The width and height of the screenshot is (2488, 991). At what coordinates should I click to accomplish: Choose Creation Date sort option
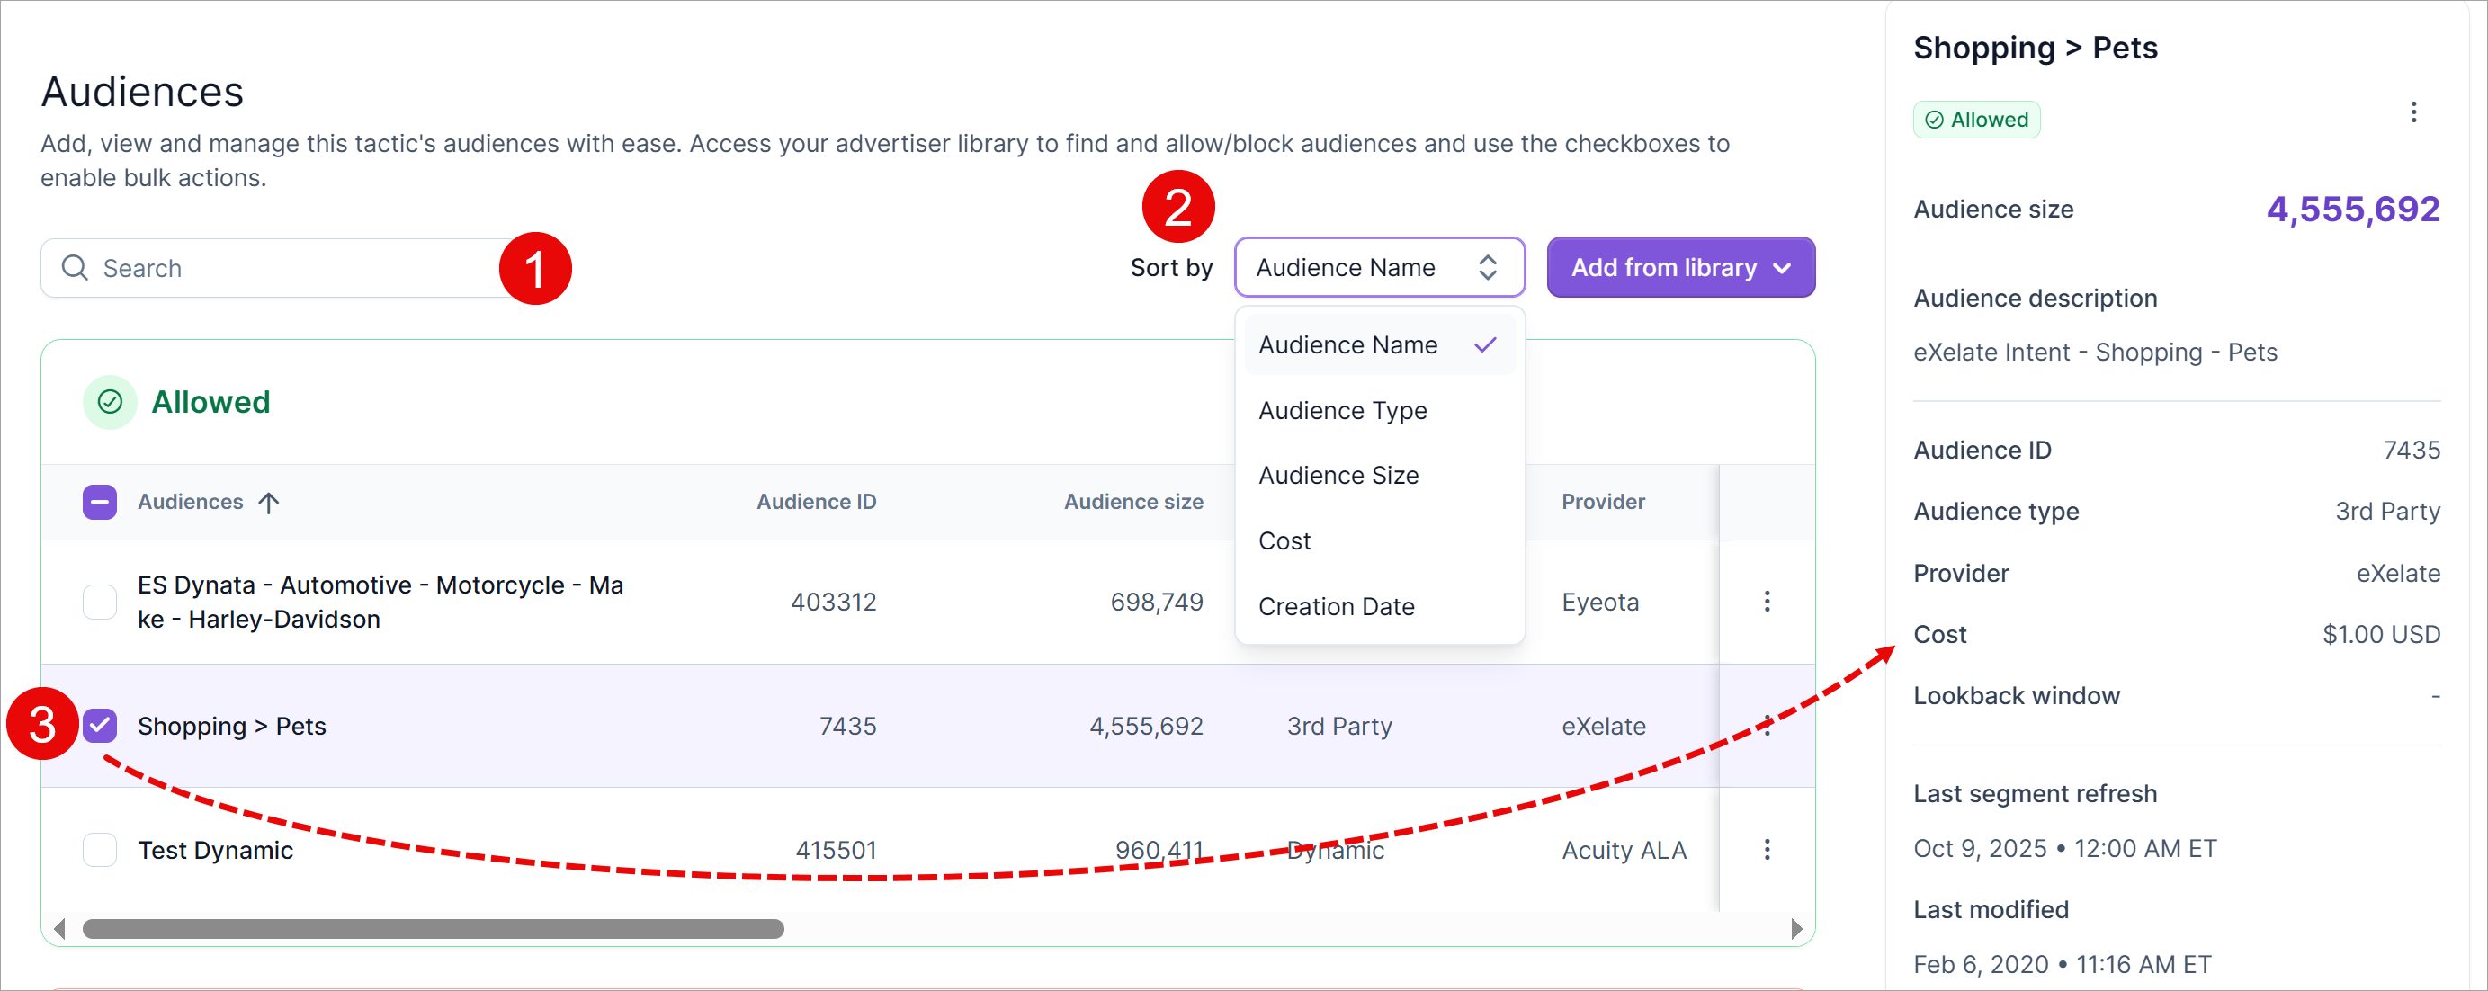(1336, 607)
